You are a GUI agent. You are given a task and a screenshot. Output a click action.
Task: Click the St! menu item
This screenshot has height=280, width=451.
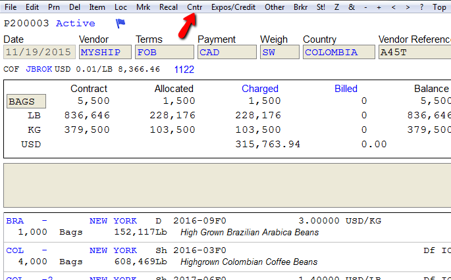pos(321,7)
